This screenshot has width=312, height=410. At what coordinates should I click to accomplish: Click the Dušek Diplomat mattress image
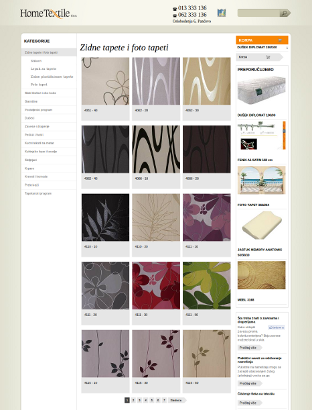pyautogui.click(x=261, y=91)
